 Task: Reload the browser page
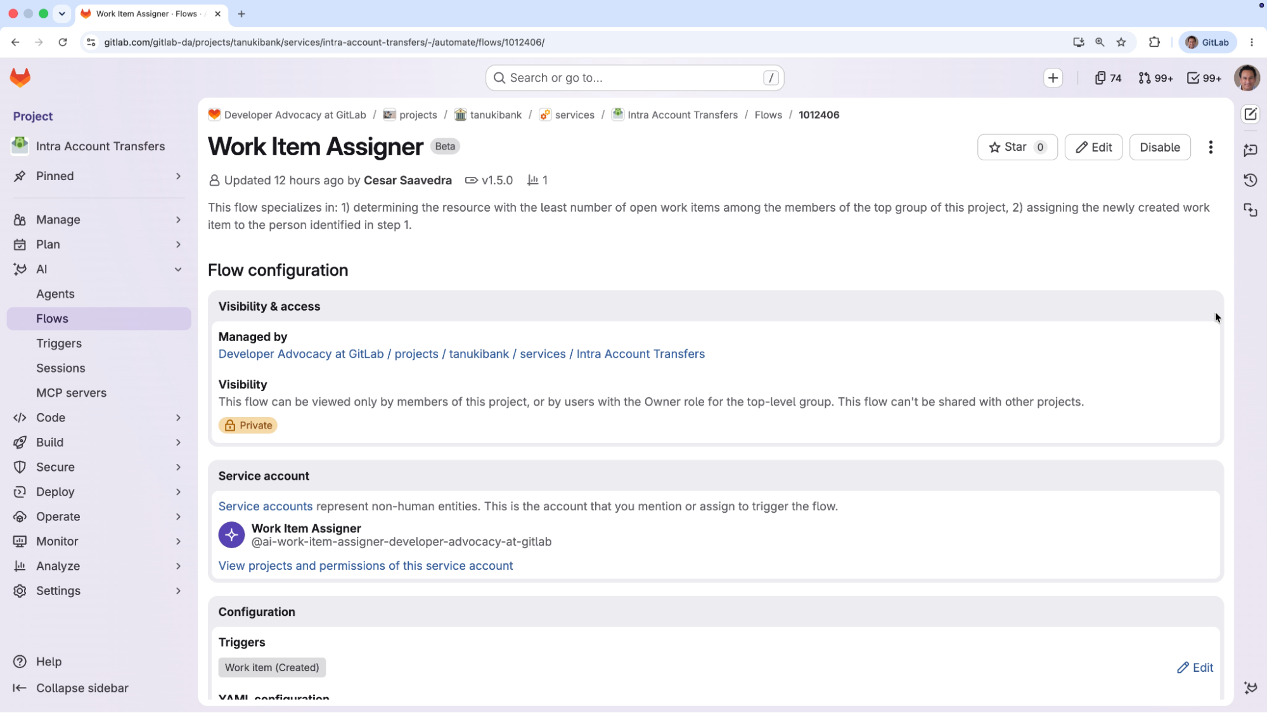pyautogui.click(x=63, y=42)
